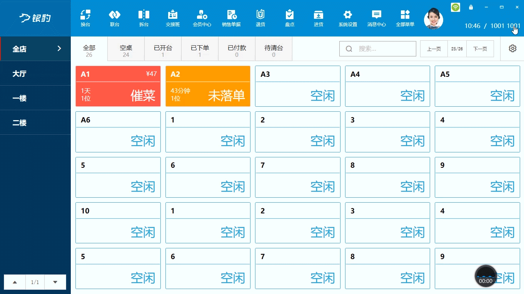Expand the 全店 chevron arrow
Viewport: 524px width, 294px height.
click(59, 48)
